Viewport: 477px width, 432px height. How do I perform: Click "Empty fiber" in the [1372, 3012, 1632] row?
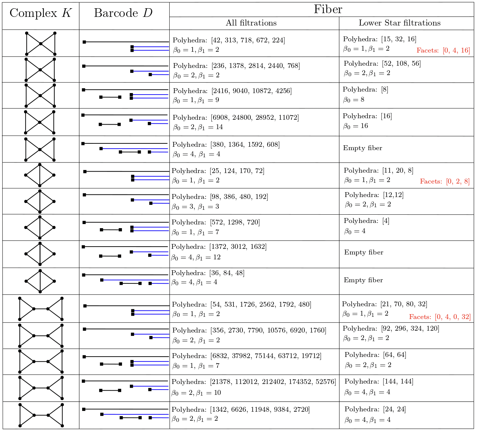364,252
